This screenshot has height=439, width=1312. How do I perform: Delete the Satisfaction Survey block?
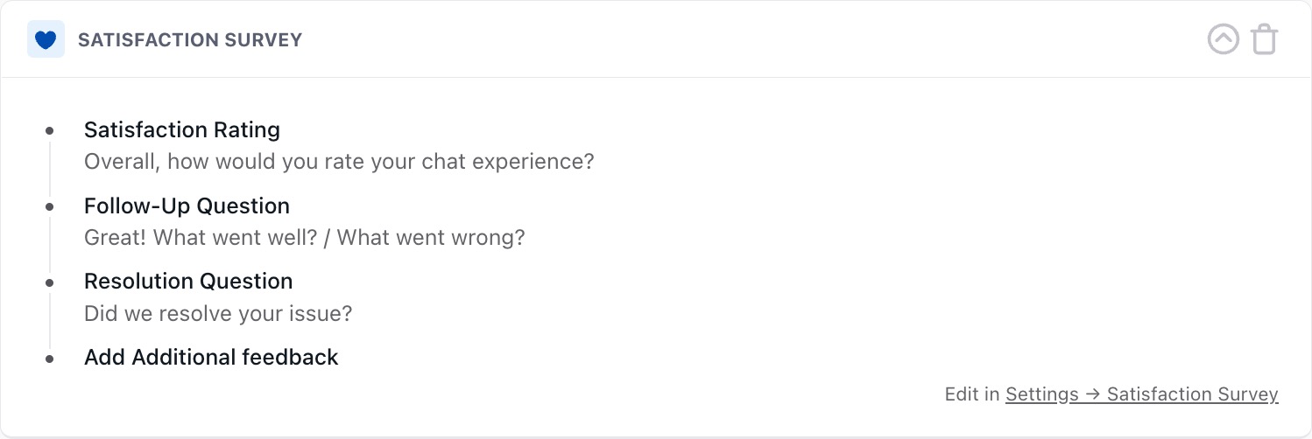1264,39
